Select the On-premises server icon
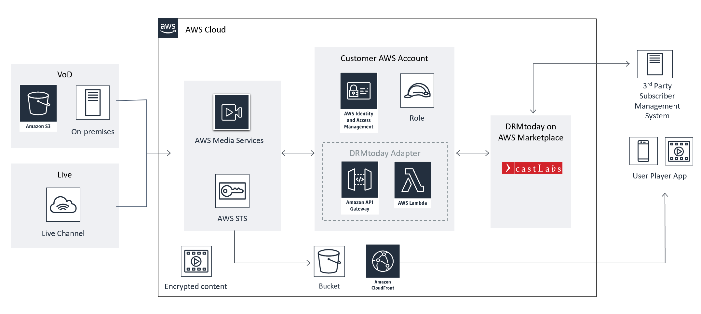 coord(93,103)
